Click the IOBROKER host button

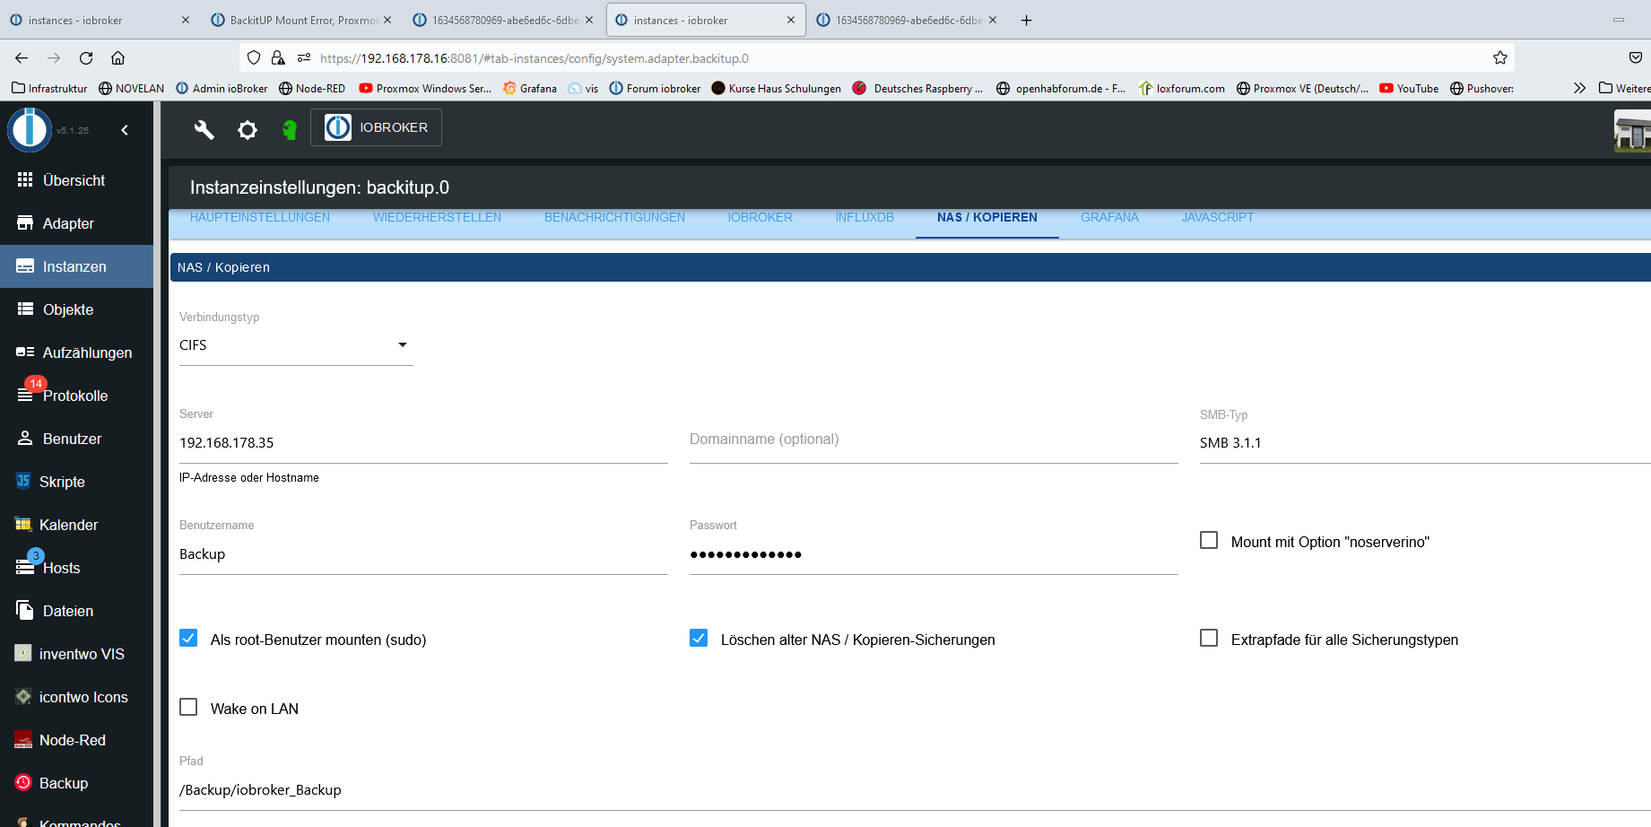[376, 127]
